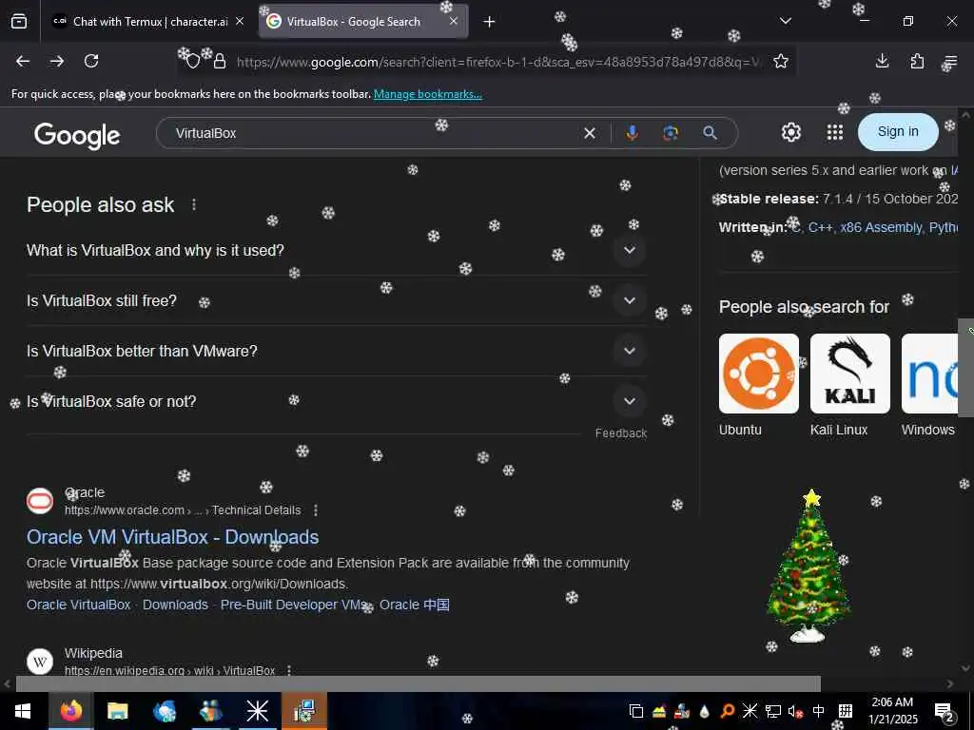Image resolution: width=974 pixels, height=730 pixels.
Task: Open the network tray icon
Action: 772,711
